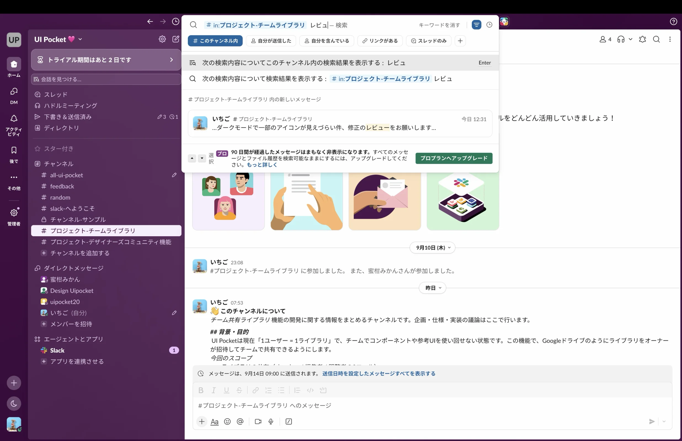Insert emoji with smiley icon in composer

(x=227, y=421)
